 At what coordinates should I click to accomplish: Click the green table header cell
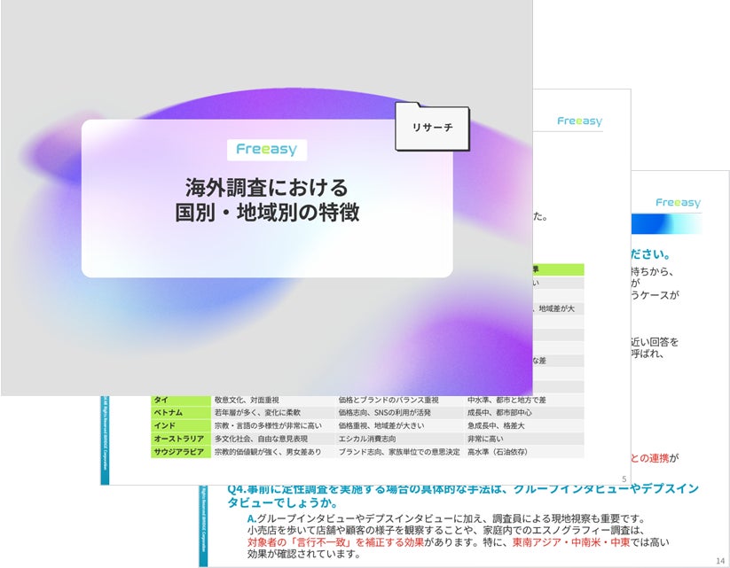558,269
